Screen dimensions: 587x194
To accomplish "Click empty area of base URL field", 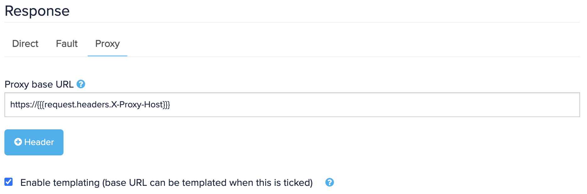I will tap(374, 105).
